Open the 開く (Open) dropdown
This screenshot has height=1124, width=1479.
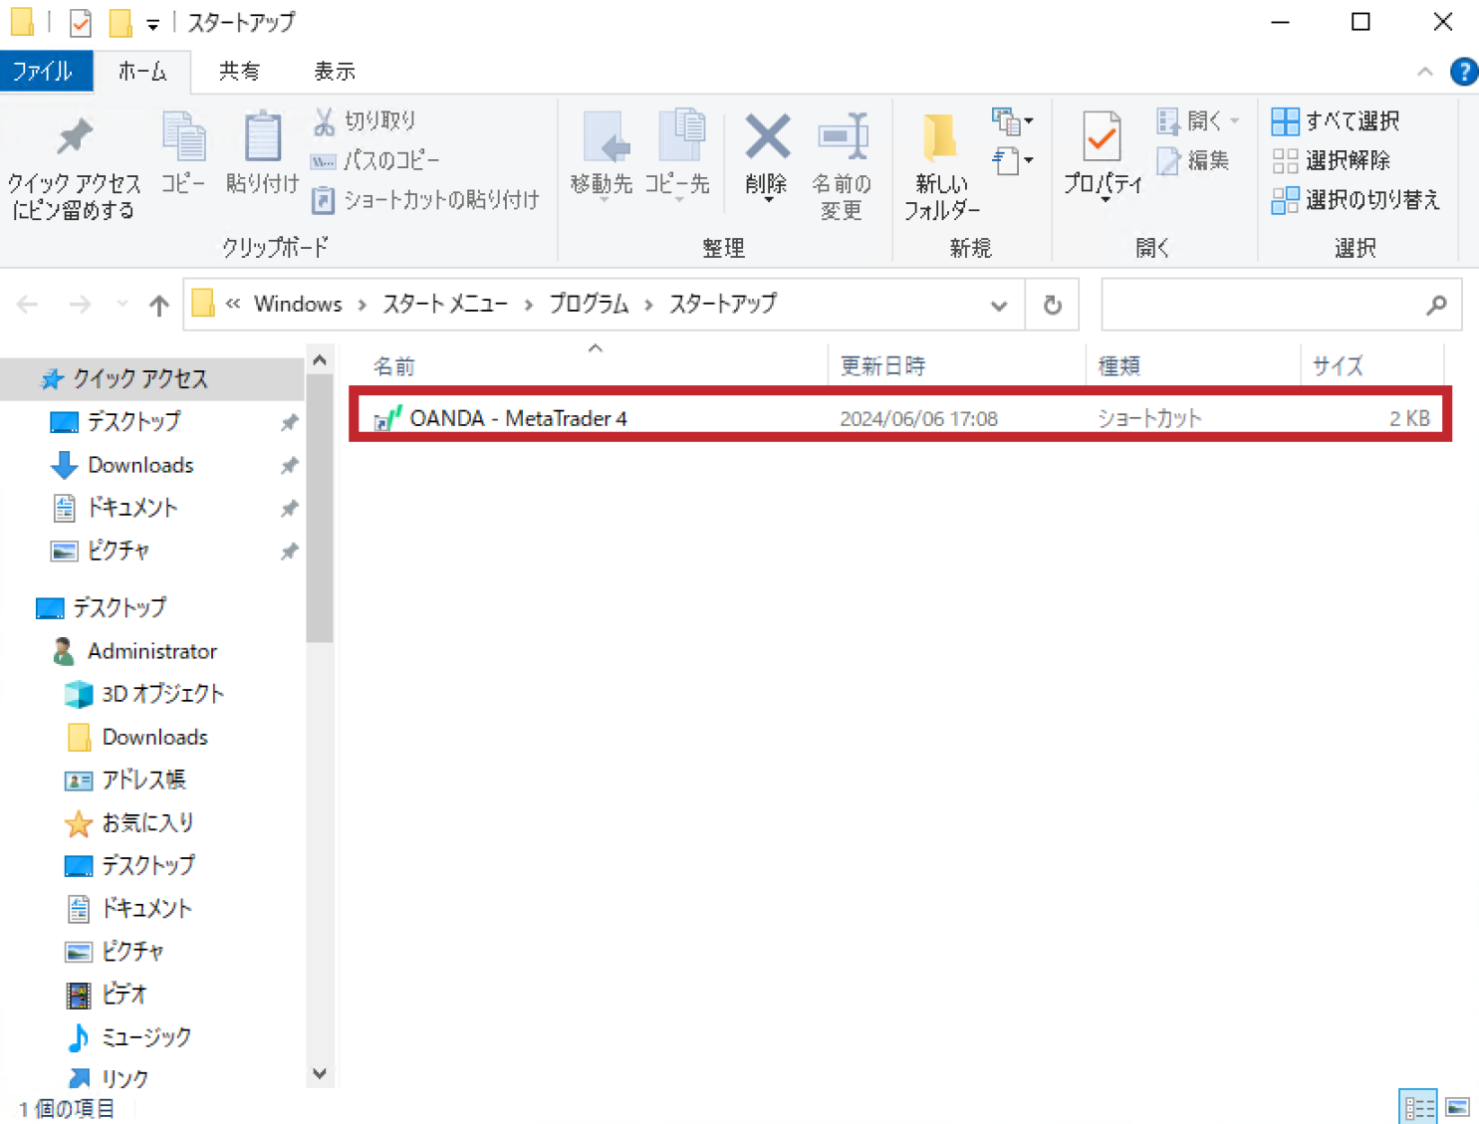tap(1198, 121)
